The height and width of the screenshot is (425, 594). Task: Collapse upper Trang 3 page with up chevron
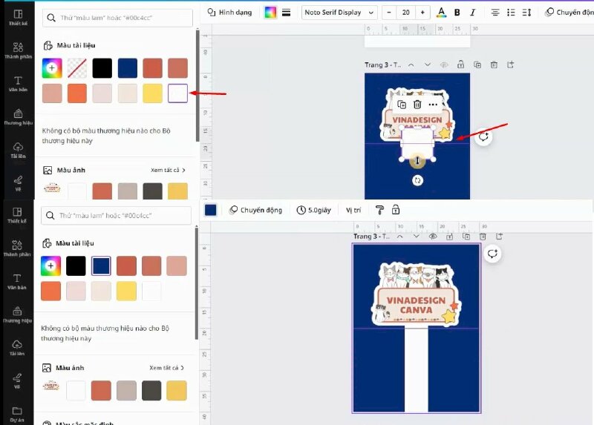(x=411, y=65)
